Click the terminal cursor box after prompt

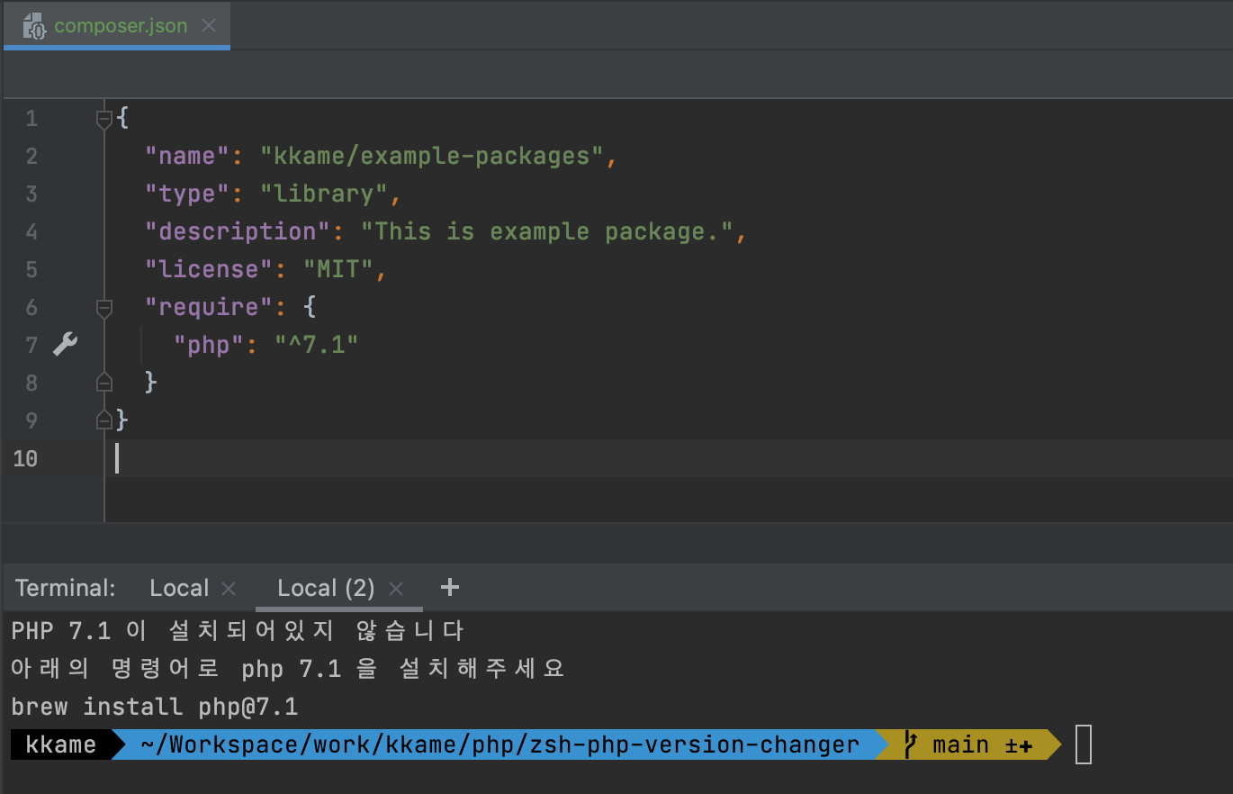1083,745
